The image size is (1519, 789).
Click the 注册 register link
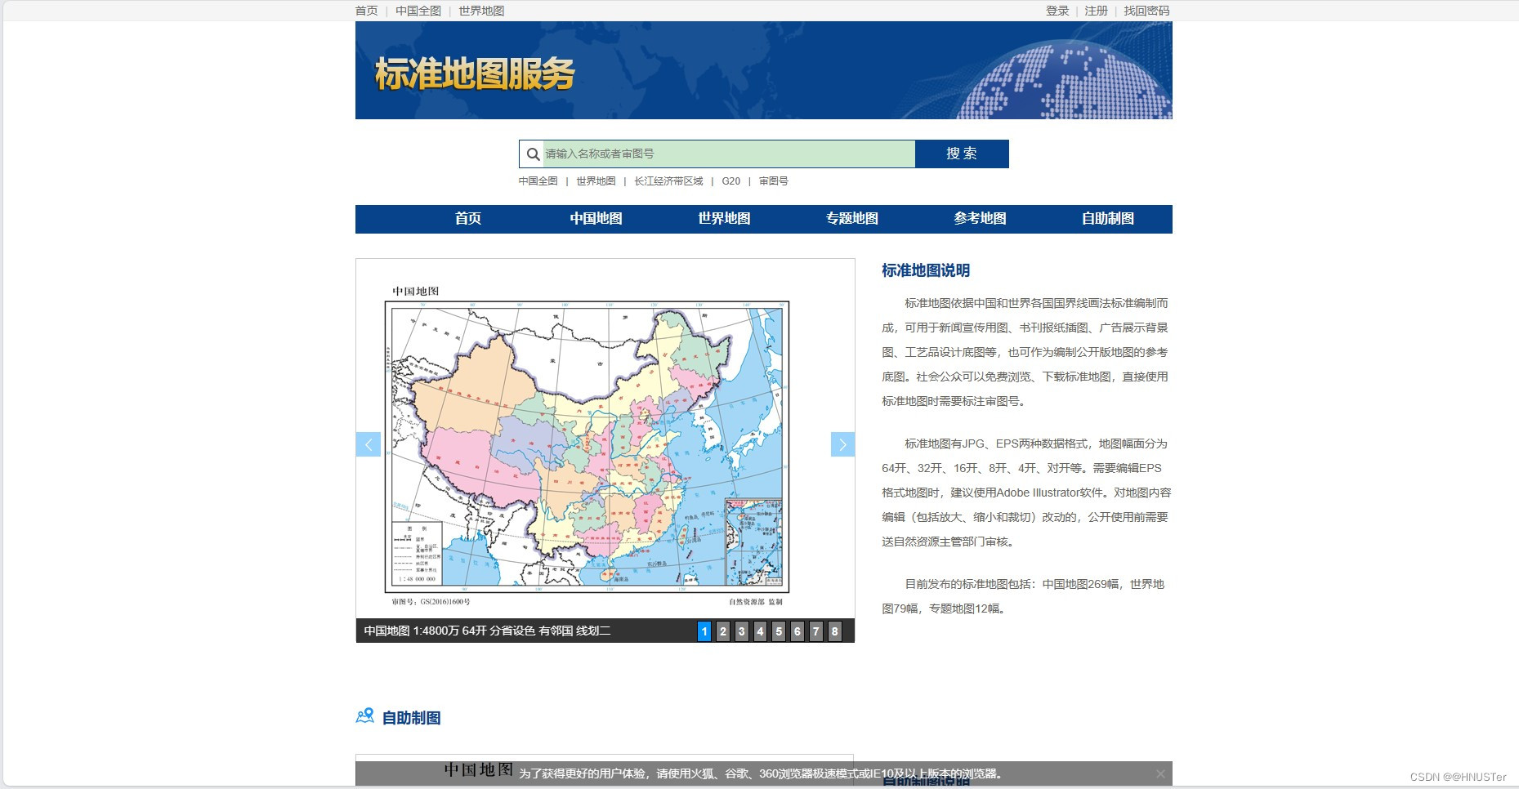point(1097,11)
